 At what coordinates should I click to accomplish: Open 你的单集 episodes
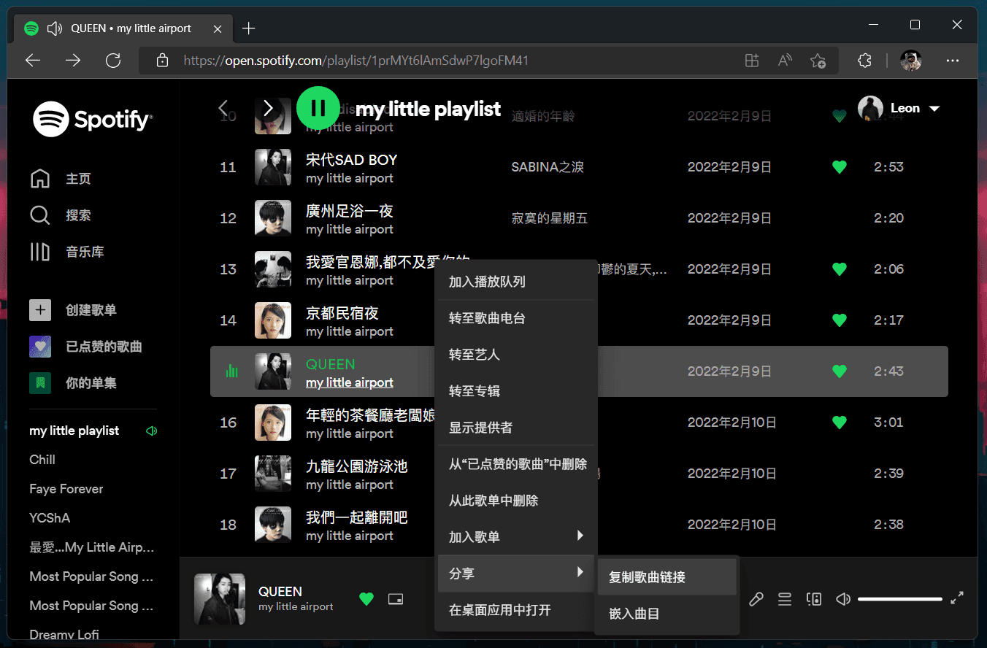coord(73,383)
